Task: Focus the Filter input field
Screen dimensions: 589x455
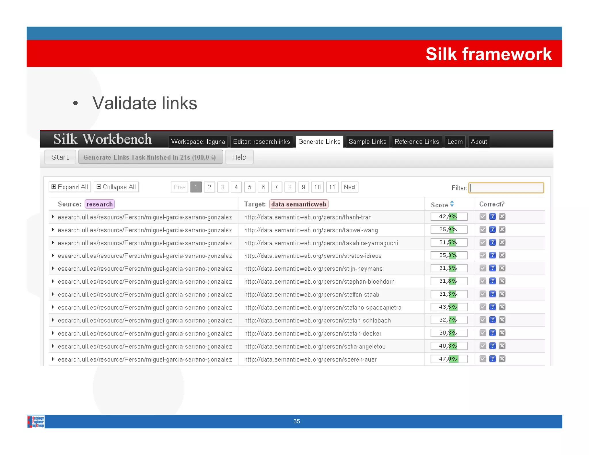Action: coord(506,188)
